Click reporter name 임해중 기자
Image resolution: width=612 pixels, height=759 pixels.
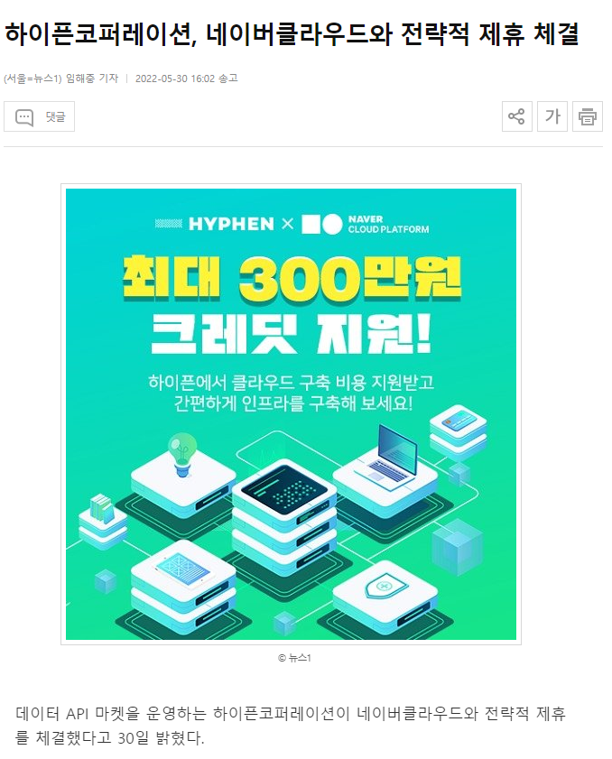coord(92,79)
